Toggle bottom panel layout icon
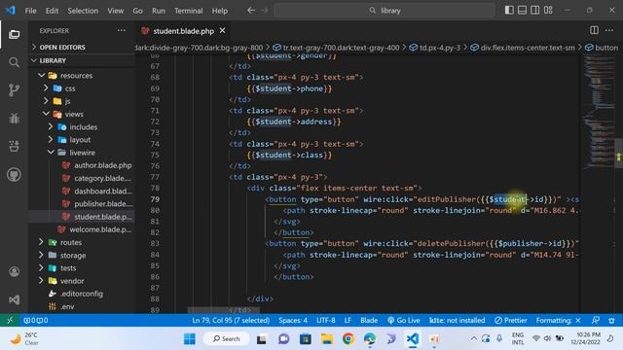The image size is (623, 350). coord(522,11)
